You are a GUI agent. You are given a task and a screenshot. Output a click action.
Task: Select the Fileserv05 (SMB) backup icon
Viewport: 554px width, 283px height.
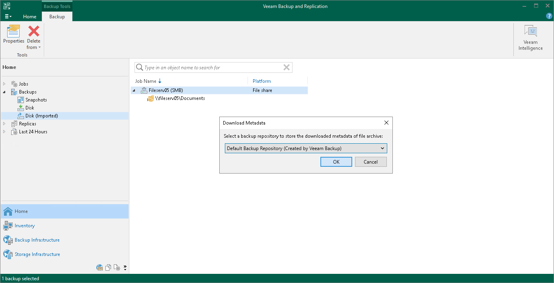coord(144,90)
